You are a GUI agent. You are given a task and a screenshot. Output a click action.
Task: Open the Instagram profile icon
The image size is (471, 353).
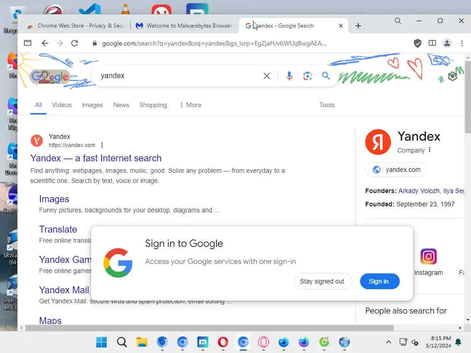(x=428, y=256)
